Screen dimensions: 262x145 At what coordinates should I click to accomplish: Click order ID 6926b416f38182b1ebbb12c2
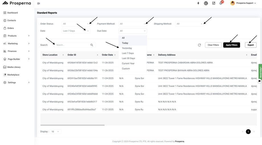[x=83, y=63]
